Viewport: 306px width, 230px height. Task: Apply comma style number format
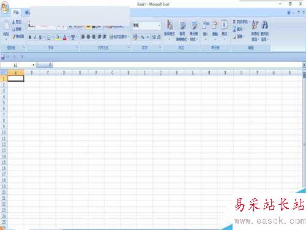click(148, 37)
